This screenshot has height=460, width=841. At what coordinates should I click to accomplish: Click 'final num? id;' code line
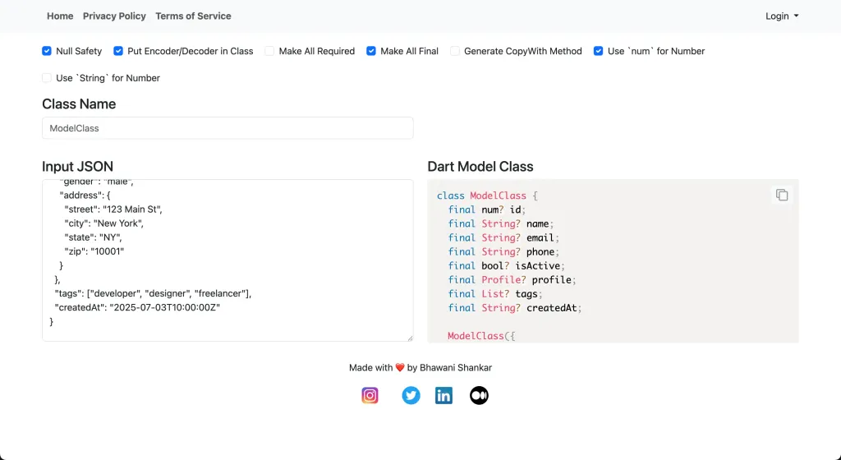click(x=487, y=209)
